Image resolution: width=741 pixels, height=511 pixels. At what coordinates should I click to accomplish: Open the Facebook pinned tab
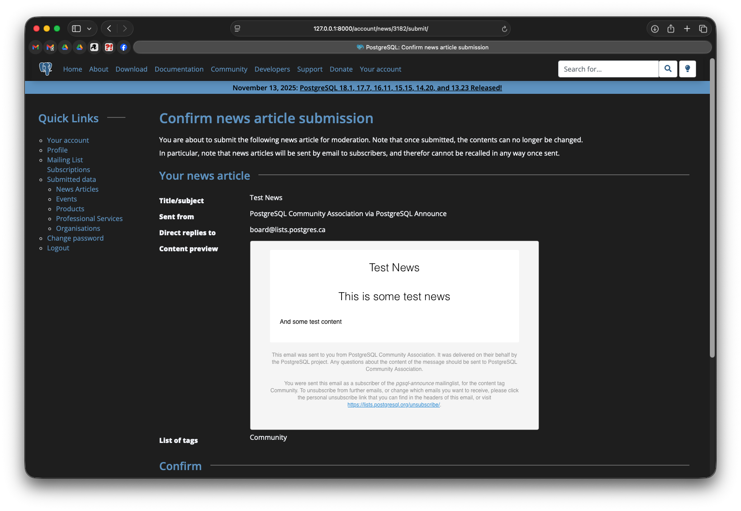pyautogui.click(x=124, y=47)
